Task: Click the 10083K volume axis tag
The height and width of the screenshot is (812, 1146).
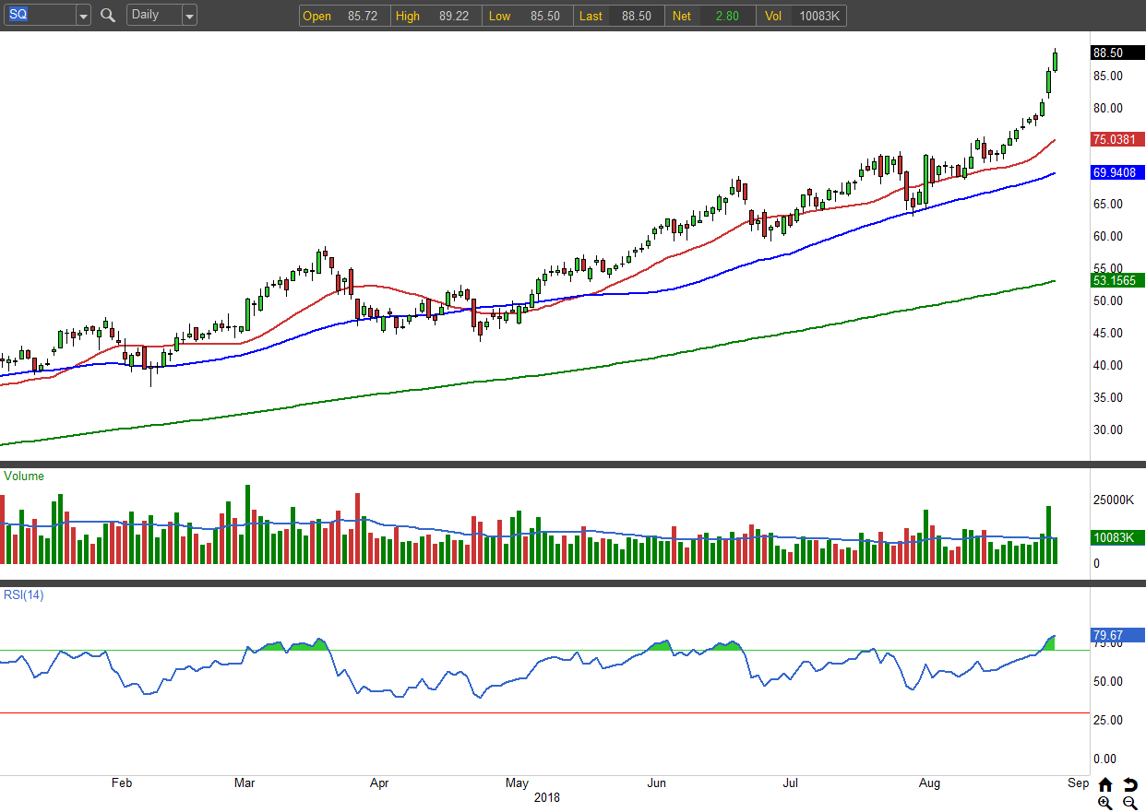Action: (1117, 537)
